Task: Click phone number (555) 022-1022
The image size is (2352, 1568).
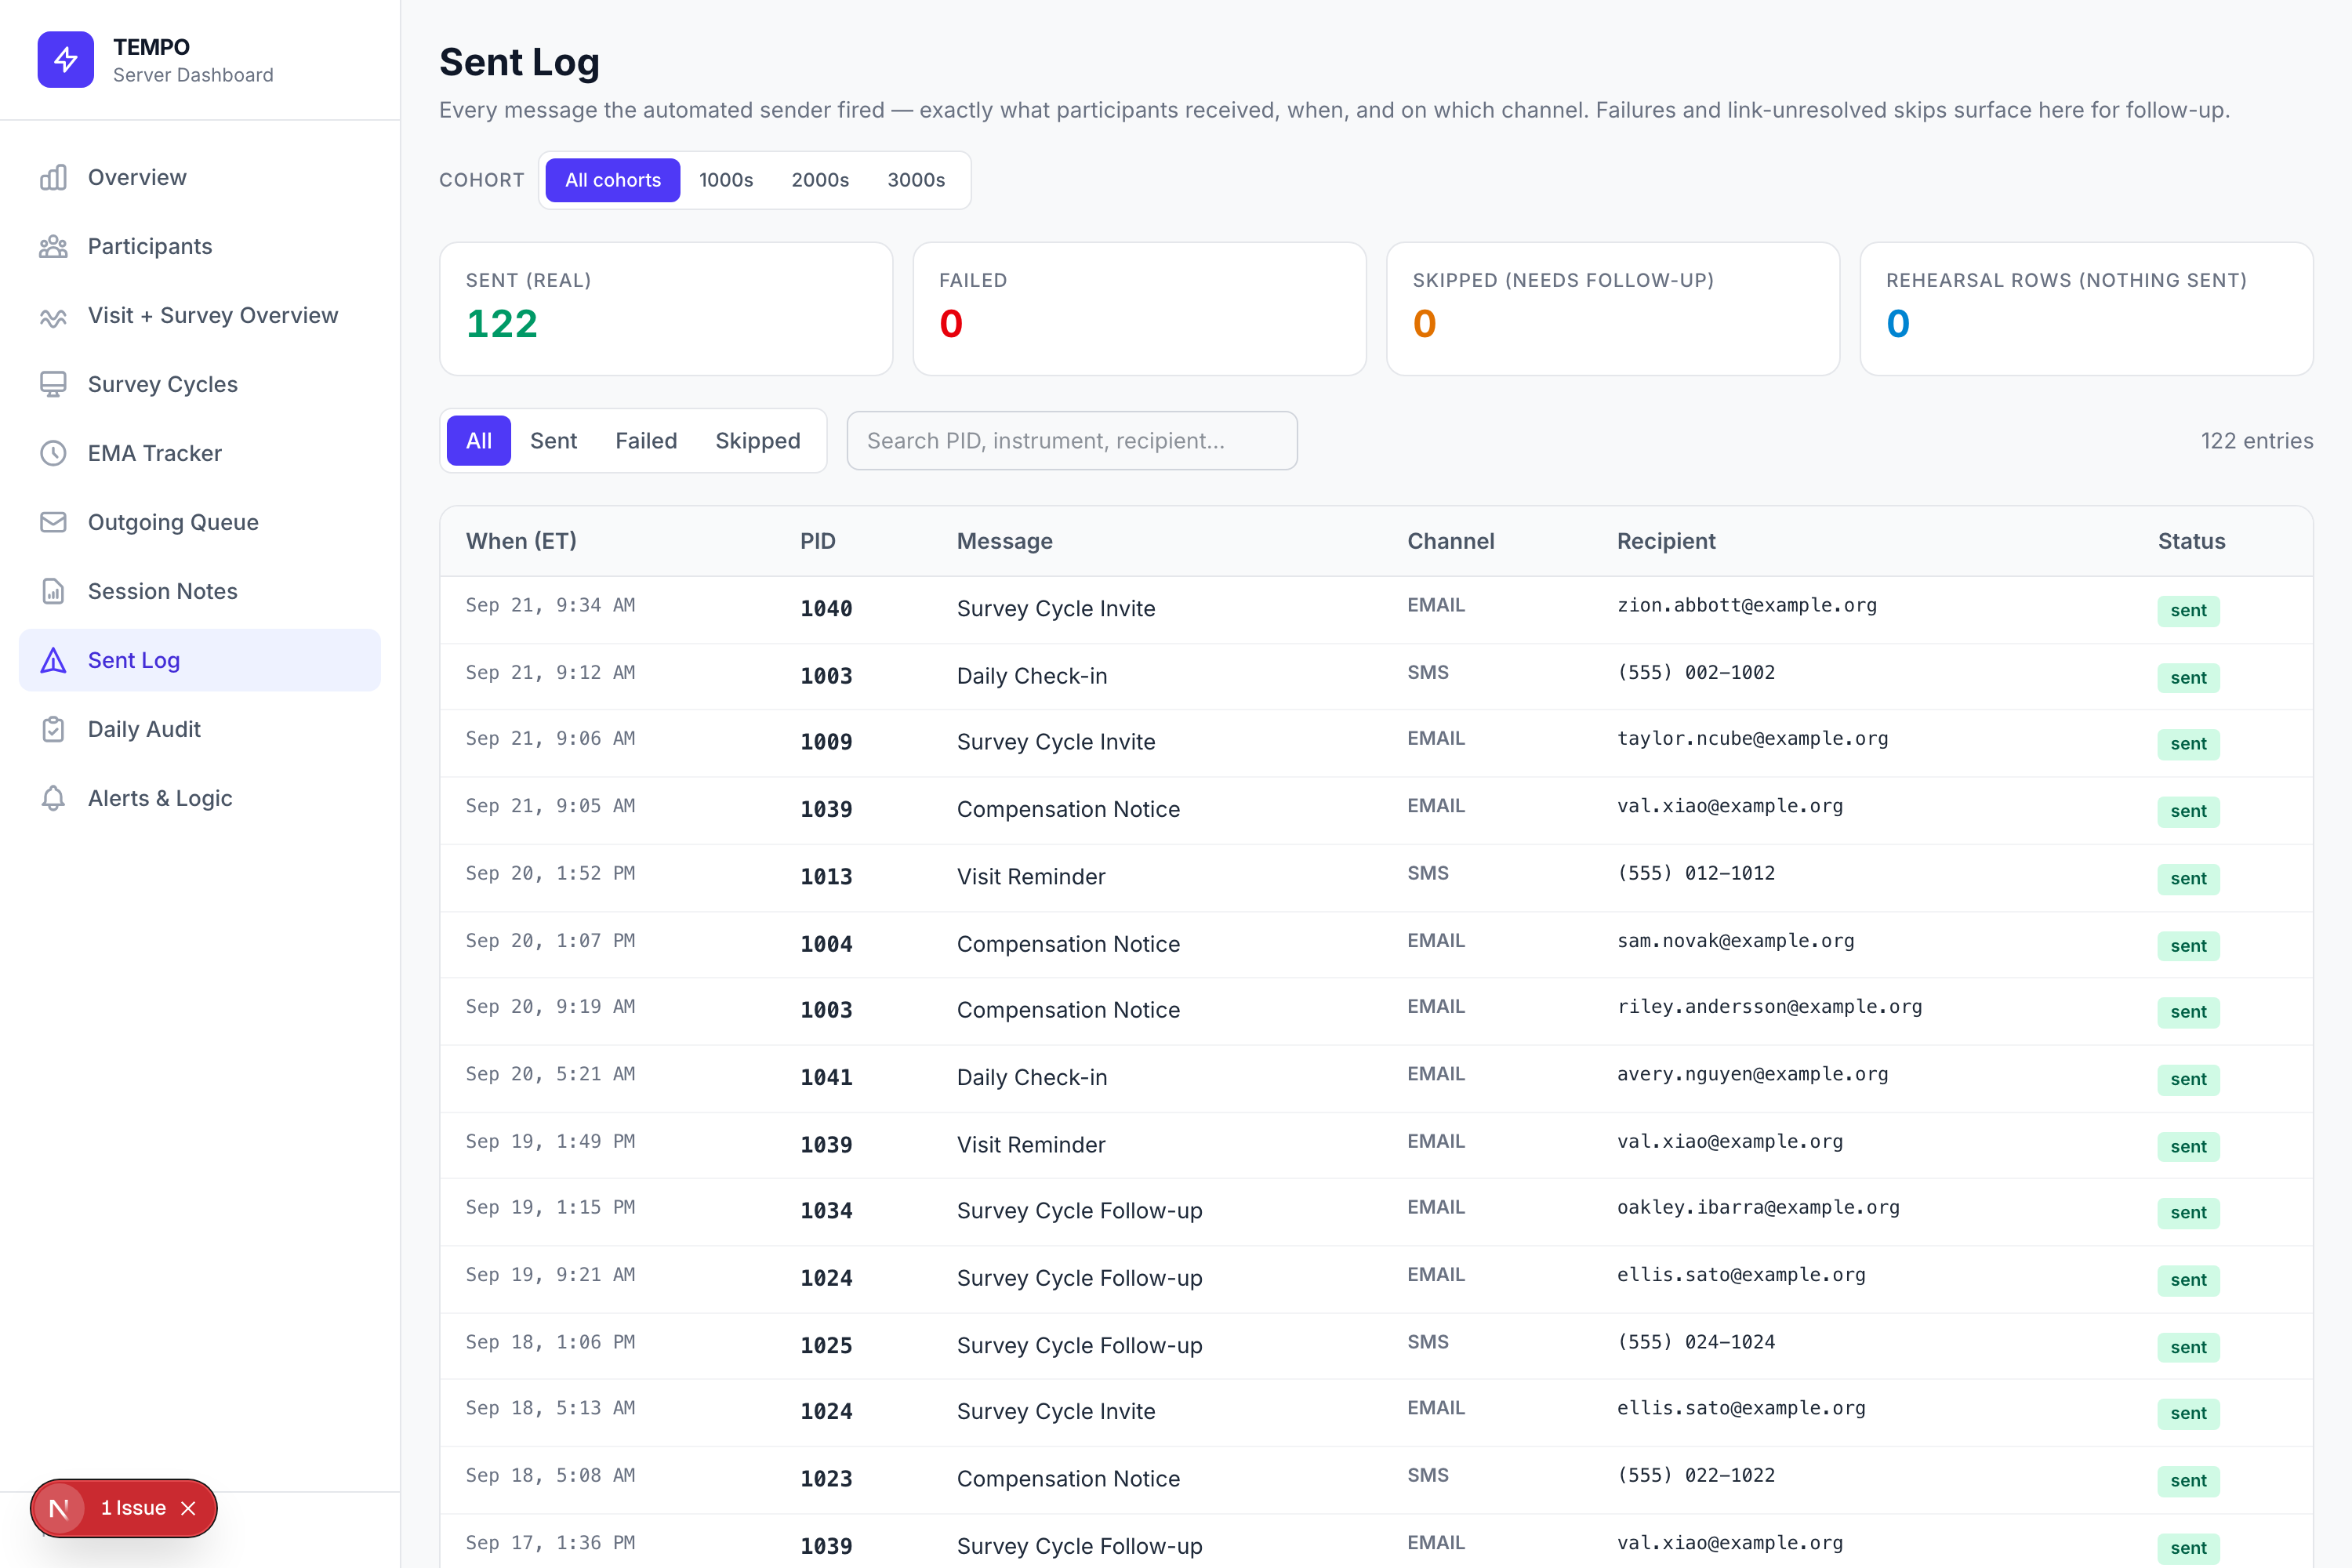Action: click(1696, 1475)
